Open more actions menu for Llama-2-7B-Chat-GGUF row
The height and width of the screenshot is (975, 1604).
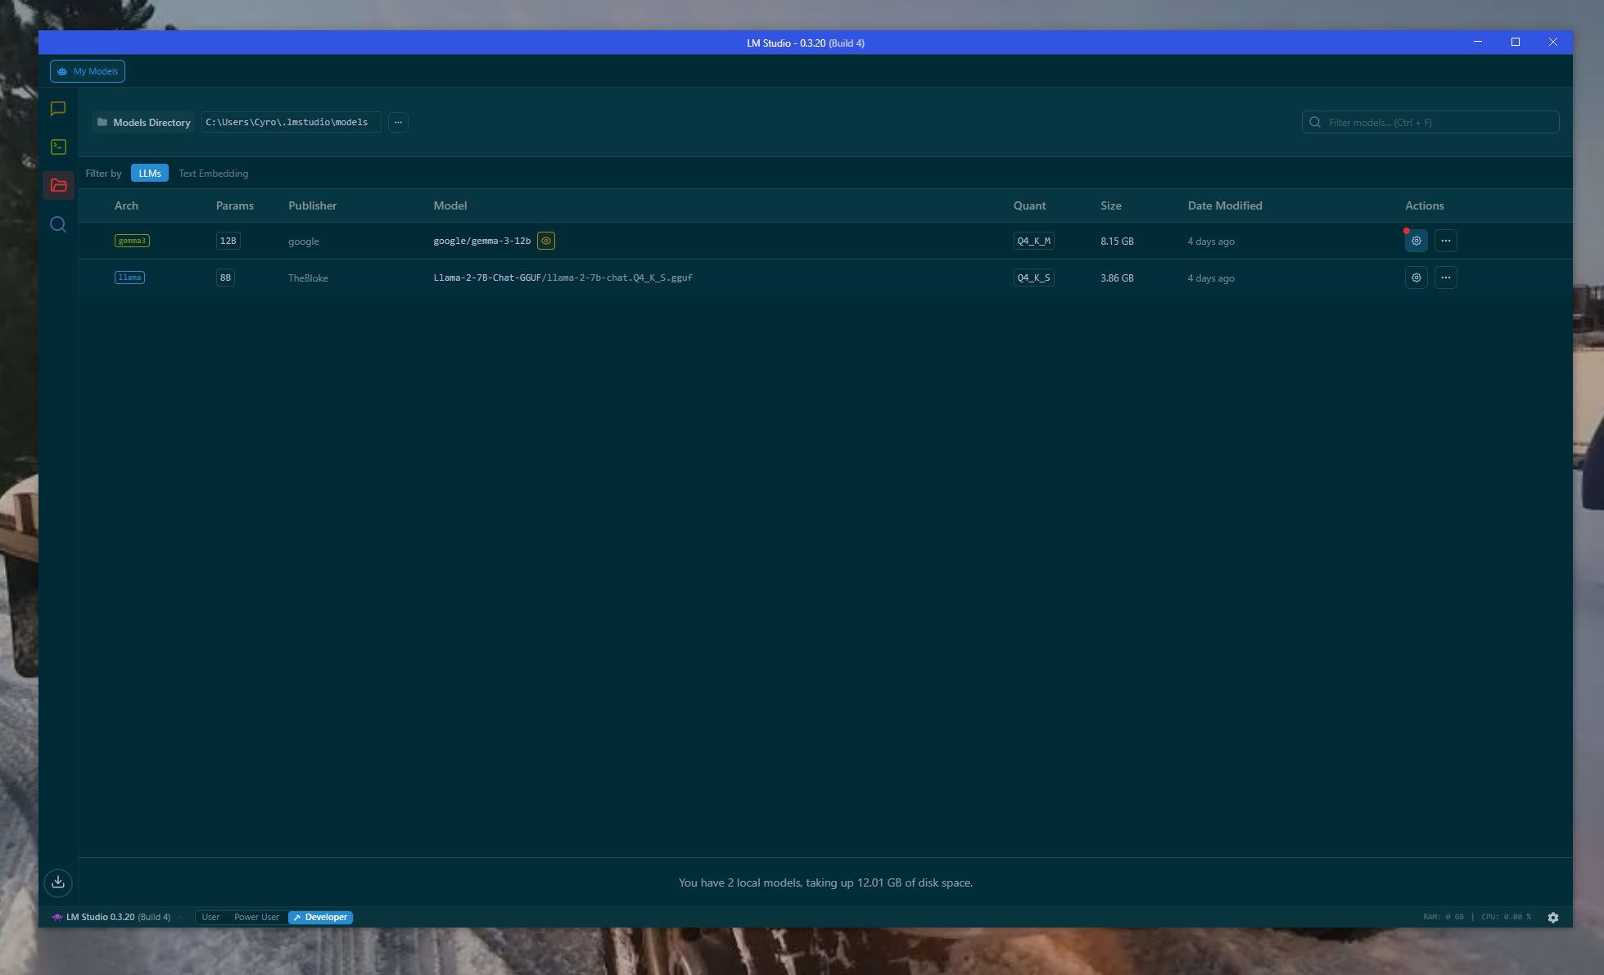pyautogui.click(x=1445, y=278)
